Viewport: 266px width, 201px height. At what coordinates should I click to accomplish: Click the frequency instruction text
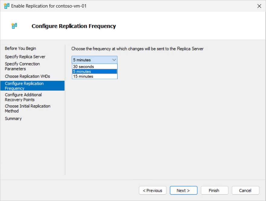[x=138, y=49]
